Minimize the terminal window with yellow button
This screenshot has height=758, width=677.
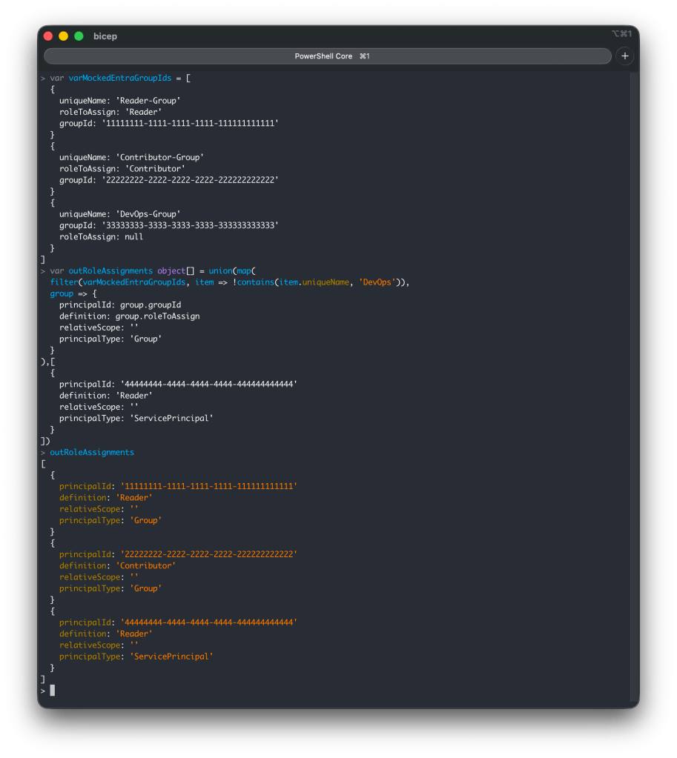coord(63,36)
